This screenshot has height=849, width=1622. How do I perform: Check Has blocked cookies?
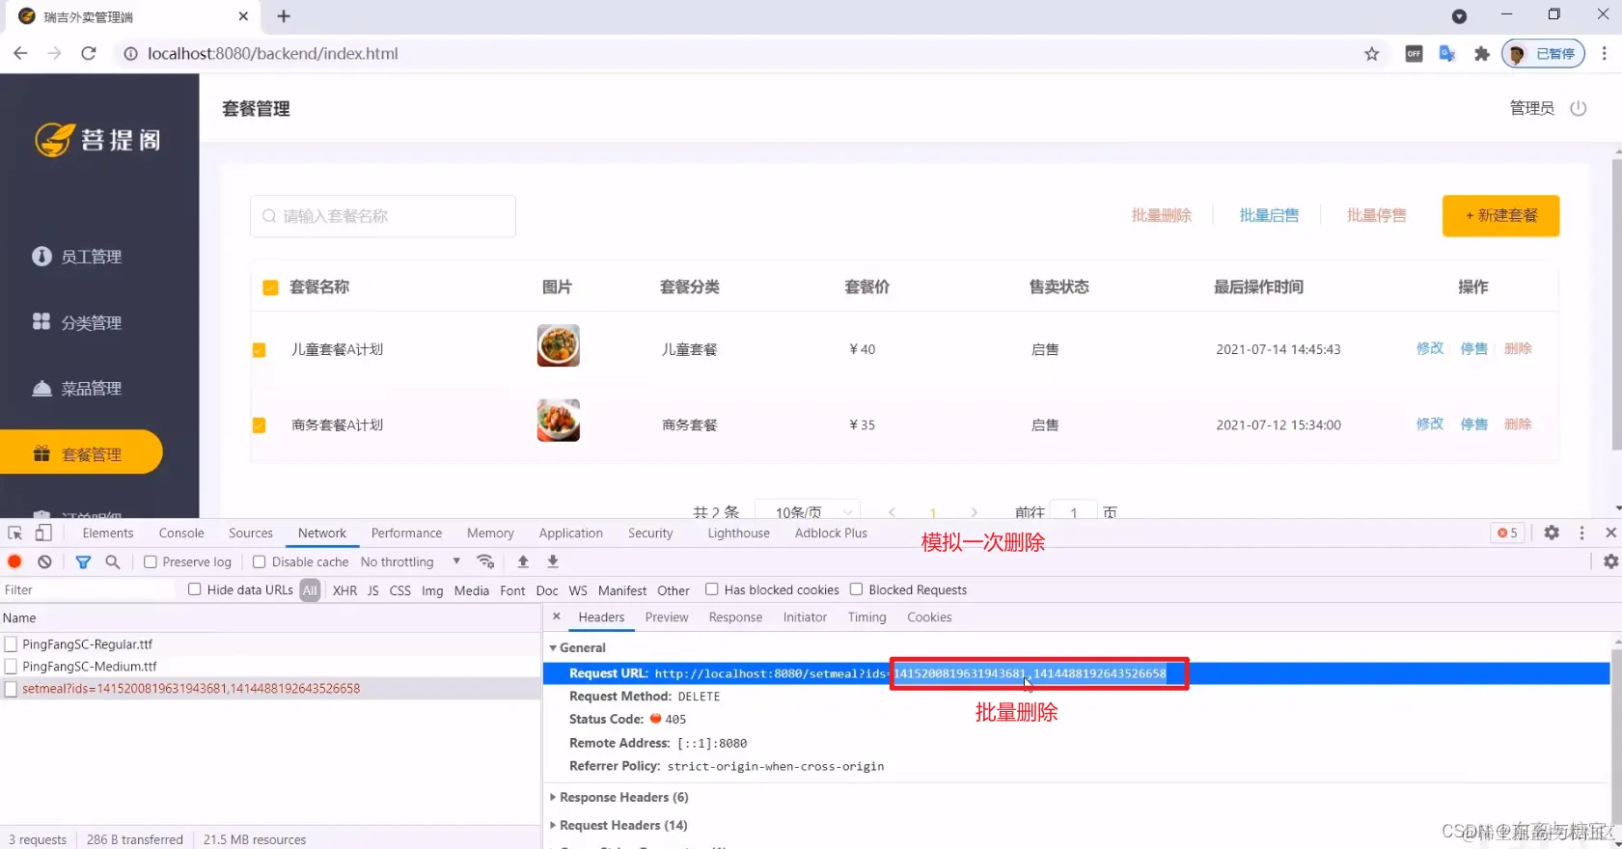coord(712,589)
